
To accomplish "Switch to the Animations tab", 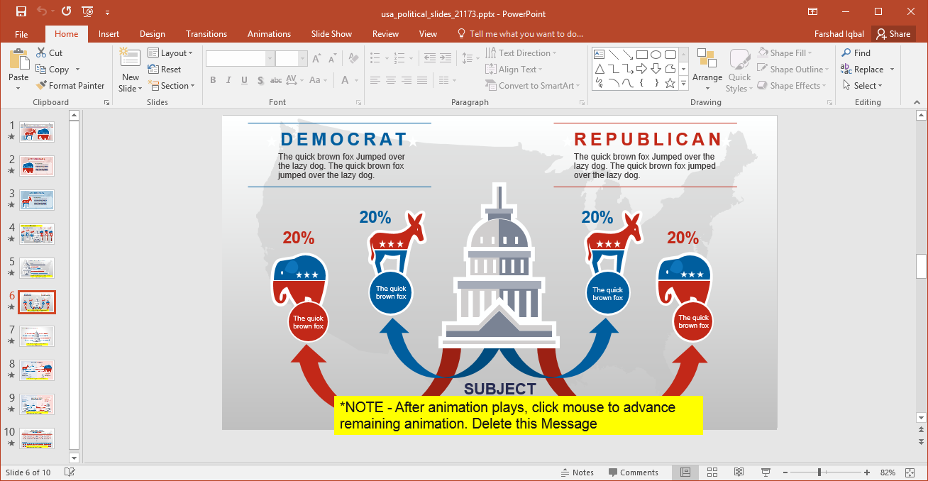I will (269, 34).
